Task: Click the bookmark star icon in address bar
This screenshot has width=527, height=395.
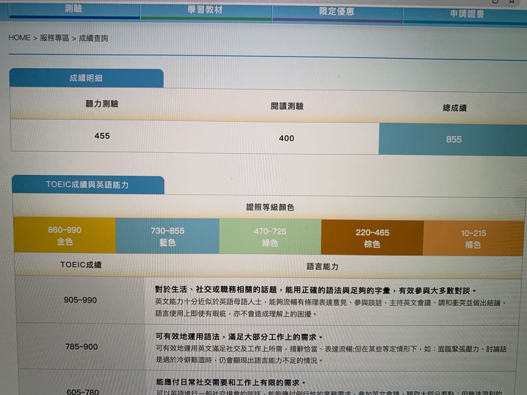Action: point(512,1)
